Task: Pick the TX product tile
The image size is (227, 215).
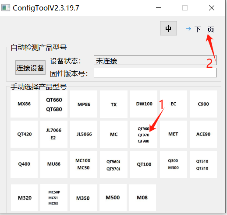Action: tap(113, 104)
